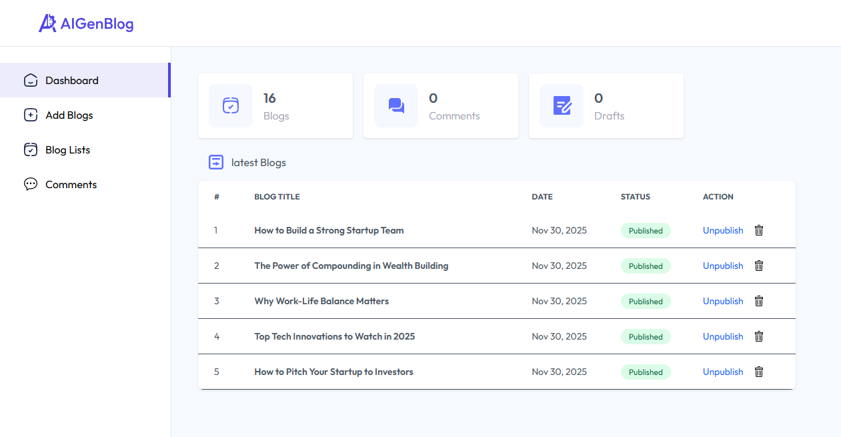Image resolution: width=841 pixels, height=437 pixels.
Task: Open Blog Lists from the sidebar
Action: [x=67, y=149]
